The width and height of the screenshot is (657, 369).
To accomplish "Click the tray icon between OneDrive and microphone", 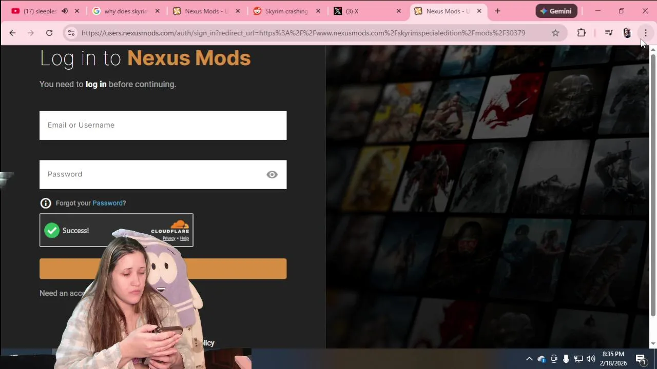I will 554,359.
